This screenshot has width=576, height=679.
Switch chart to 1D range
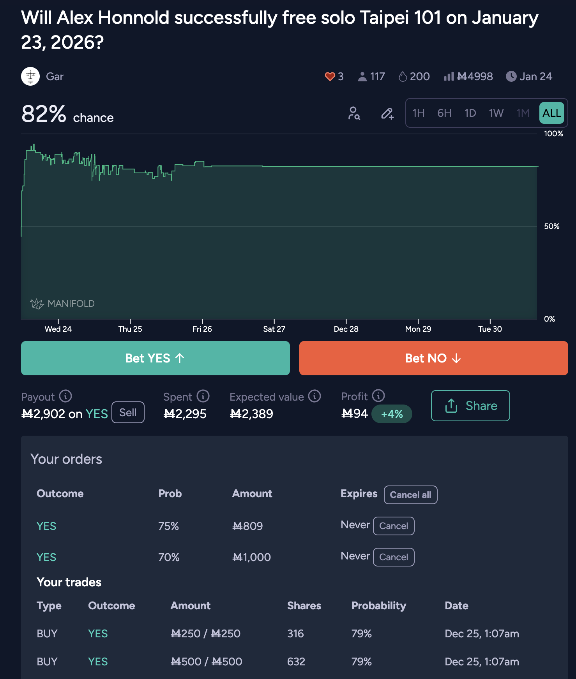(470, 113)
